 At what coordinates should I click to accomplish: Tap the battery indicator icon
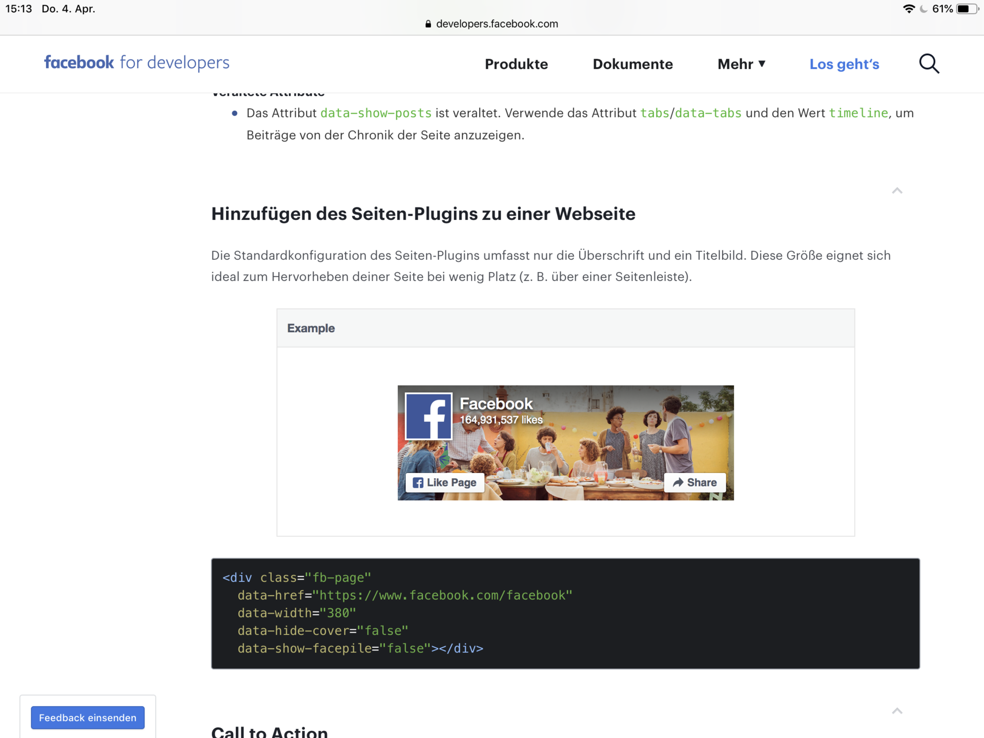[x=967, y=9]
